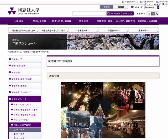Click the 同志社大学ホーム link in top bar
The width and height of the screenshot is (168, 139).
coord(131,2)
